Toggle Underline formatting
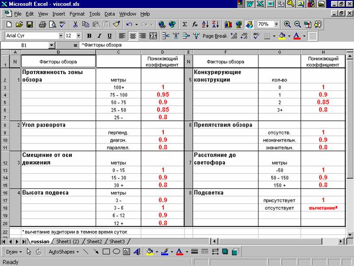354x266 pixels. (x=109, y=36)
